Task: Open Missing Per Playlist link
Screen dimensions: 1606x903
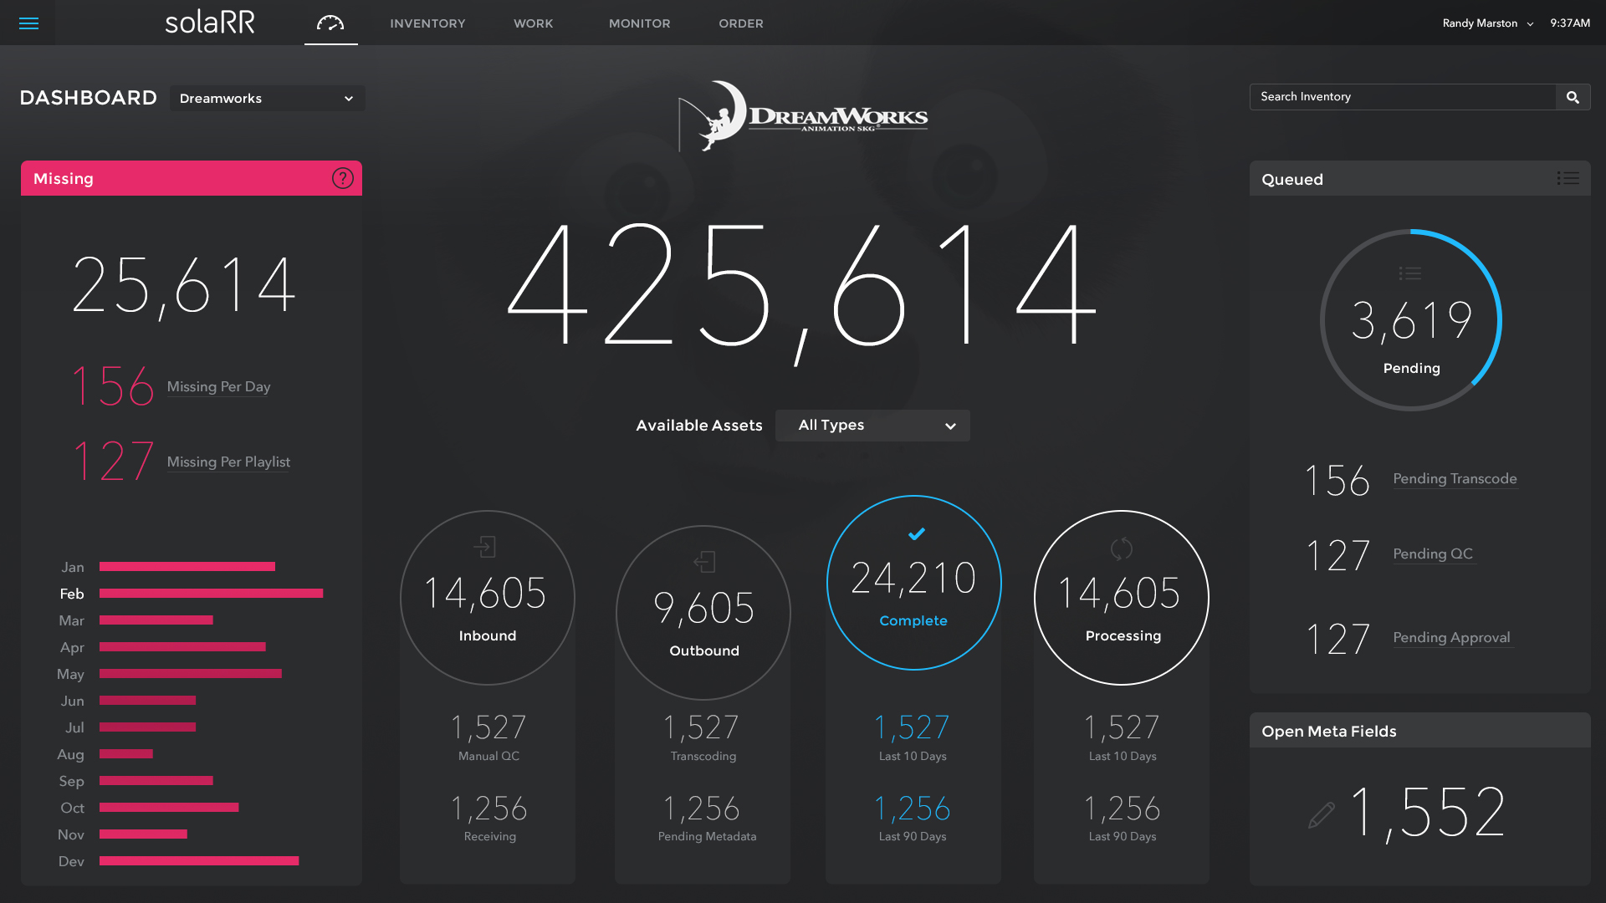Action: 228,462
